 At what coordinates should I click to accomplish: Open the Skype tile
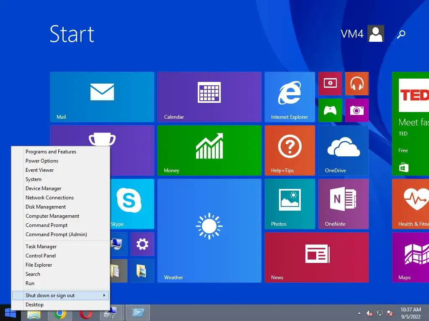[x=132, y=204]
